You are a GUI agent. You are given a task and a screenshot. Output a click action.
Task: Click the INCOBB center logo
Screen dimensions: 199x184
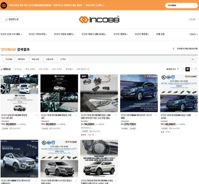pyautogui.click(x=99, y=19)
